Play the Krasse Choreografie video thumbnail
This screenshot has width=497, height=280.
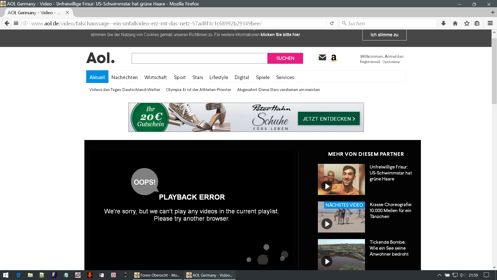[x=341, y=217]
